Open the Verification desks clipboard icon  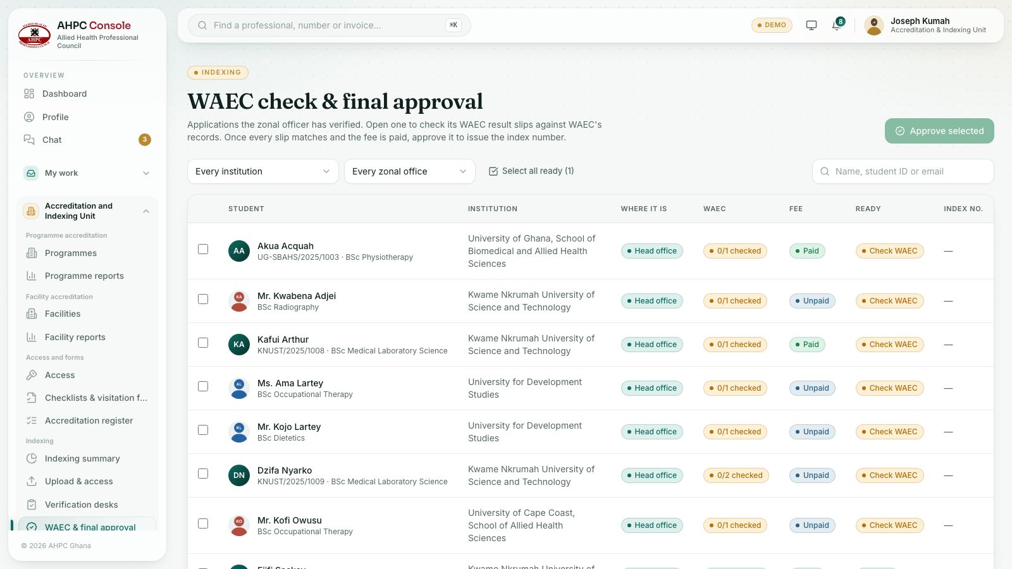(32, 505)
